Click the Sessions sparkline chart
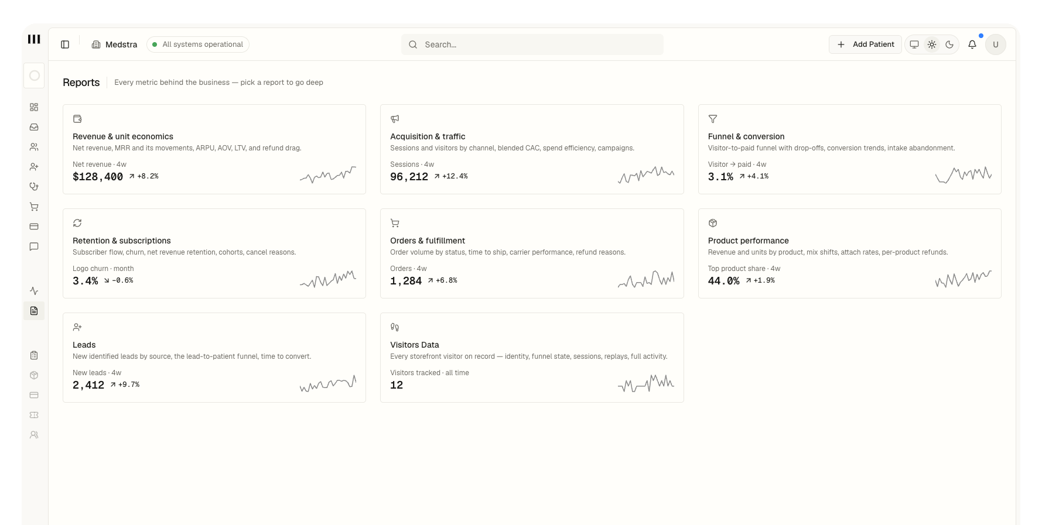The height and width of the screenshot is (525, 1042). click(x=646, y=174)
